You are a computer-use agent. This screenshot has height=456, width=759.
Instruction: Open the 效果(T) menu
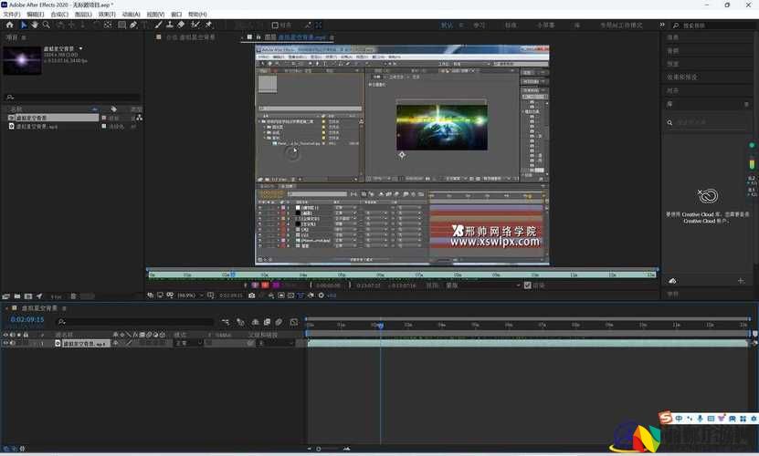tap(107, 15)
